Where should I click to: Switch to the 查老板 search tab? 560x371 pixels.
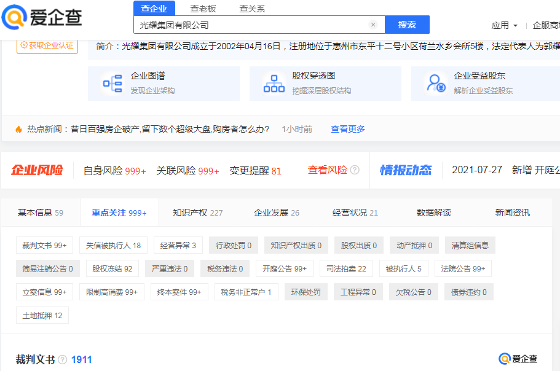[202, 9]
